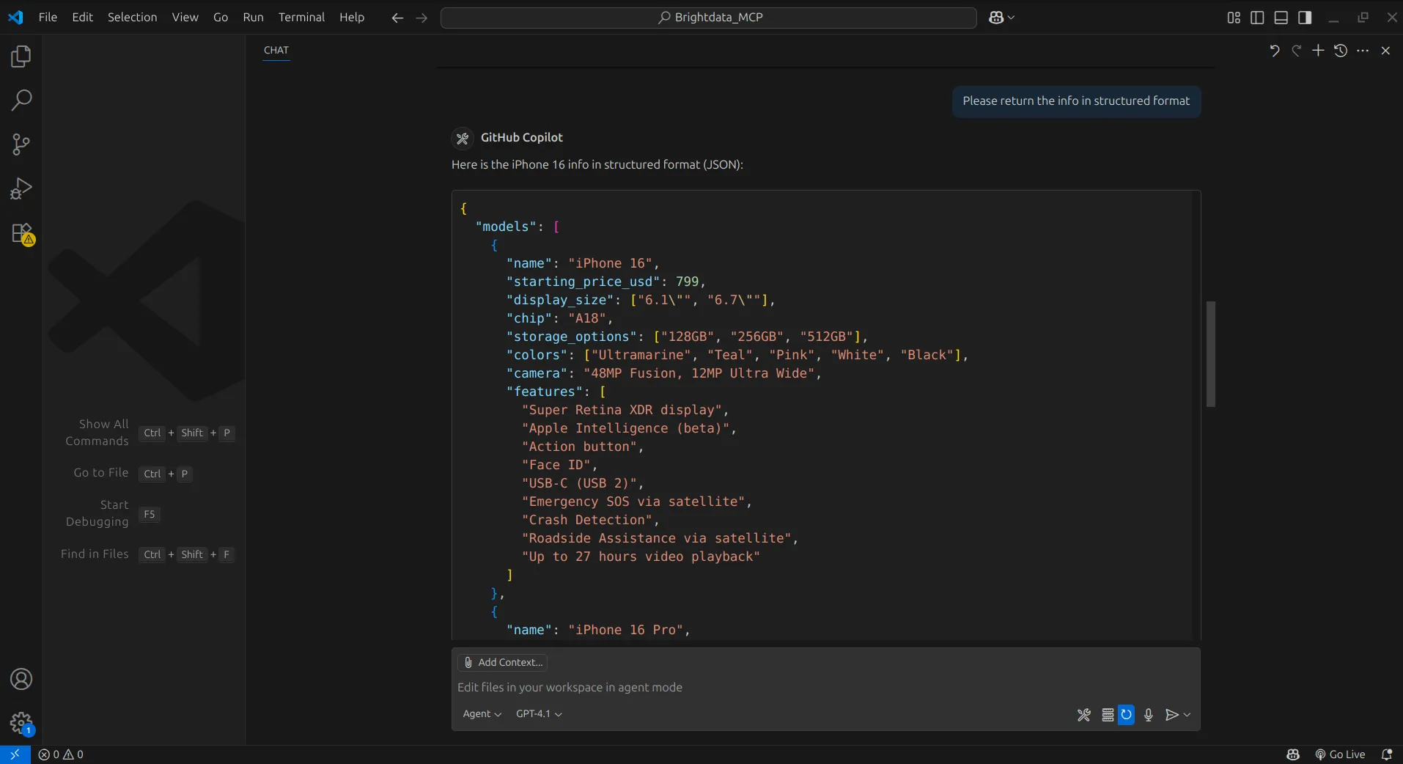
Task: Start voice input with the microphone icon
Action: (x=1147, y=715)
